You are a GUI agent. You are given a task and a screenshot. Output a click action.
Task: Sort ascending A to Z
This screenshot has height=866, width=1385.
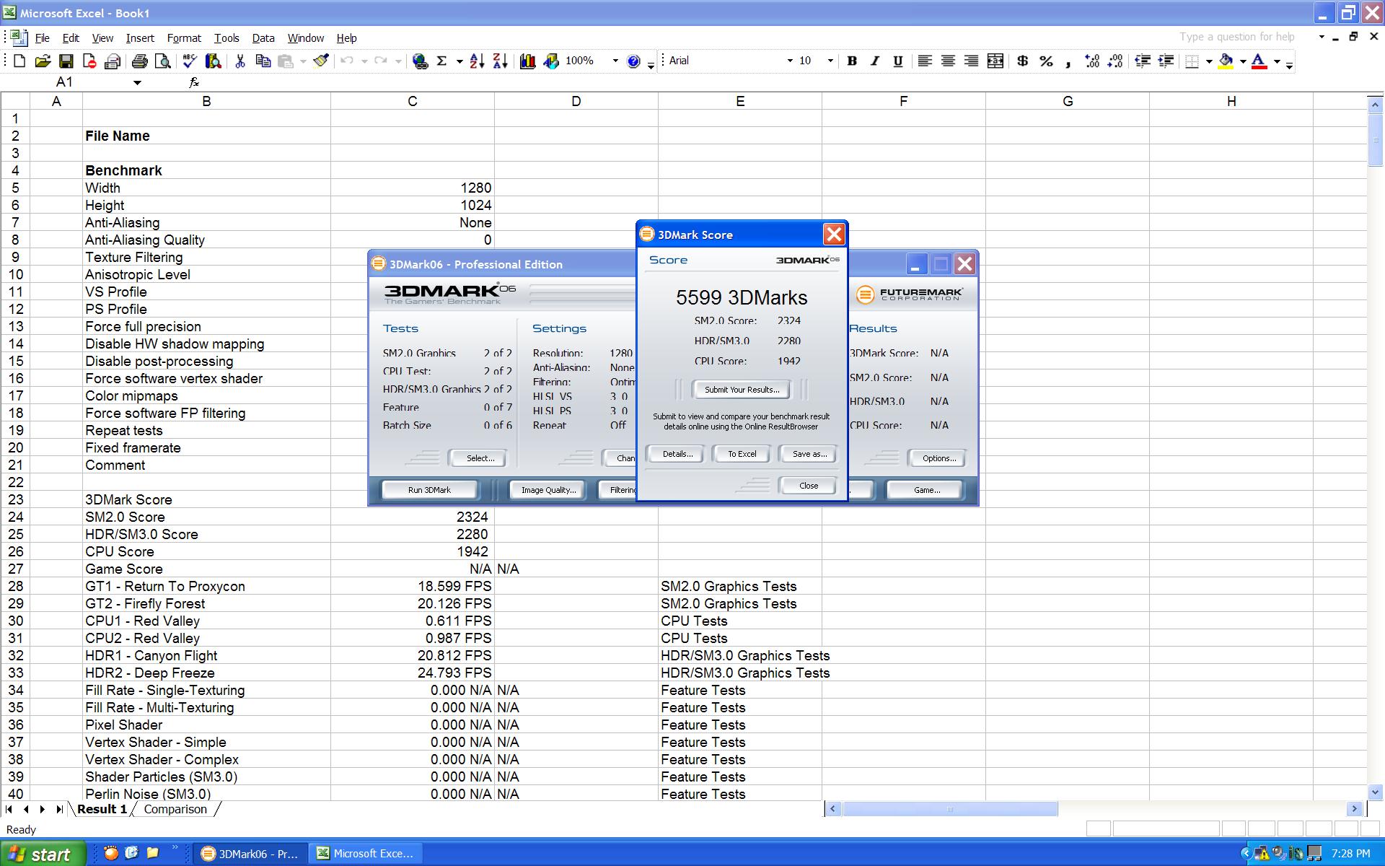pyautogui.click(x=477, y=61)
